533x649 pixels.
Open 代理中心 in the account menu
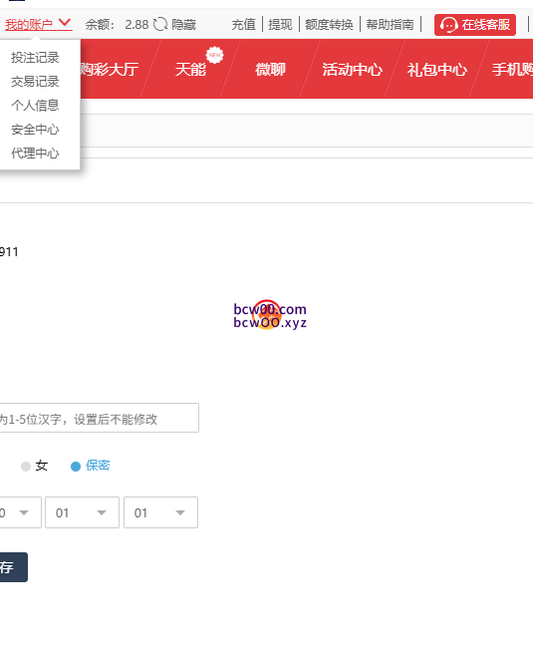35,154
